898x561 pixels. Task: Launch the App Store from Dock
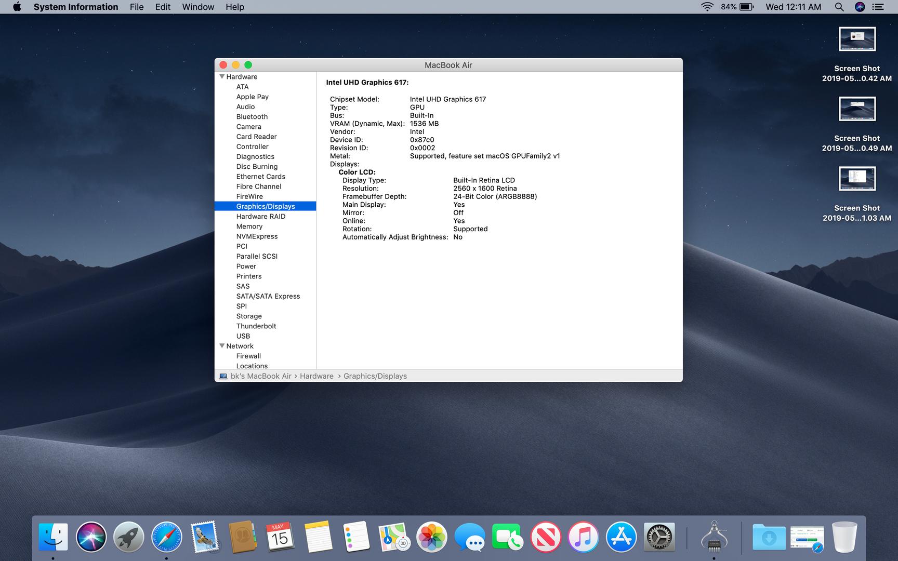click(x=621, y=537)
